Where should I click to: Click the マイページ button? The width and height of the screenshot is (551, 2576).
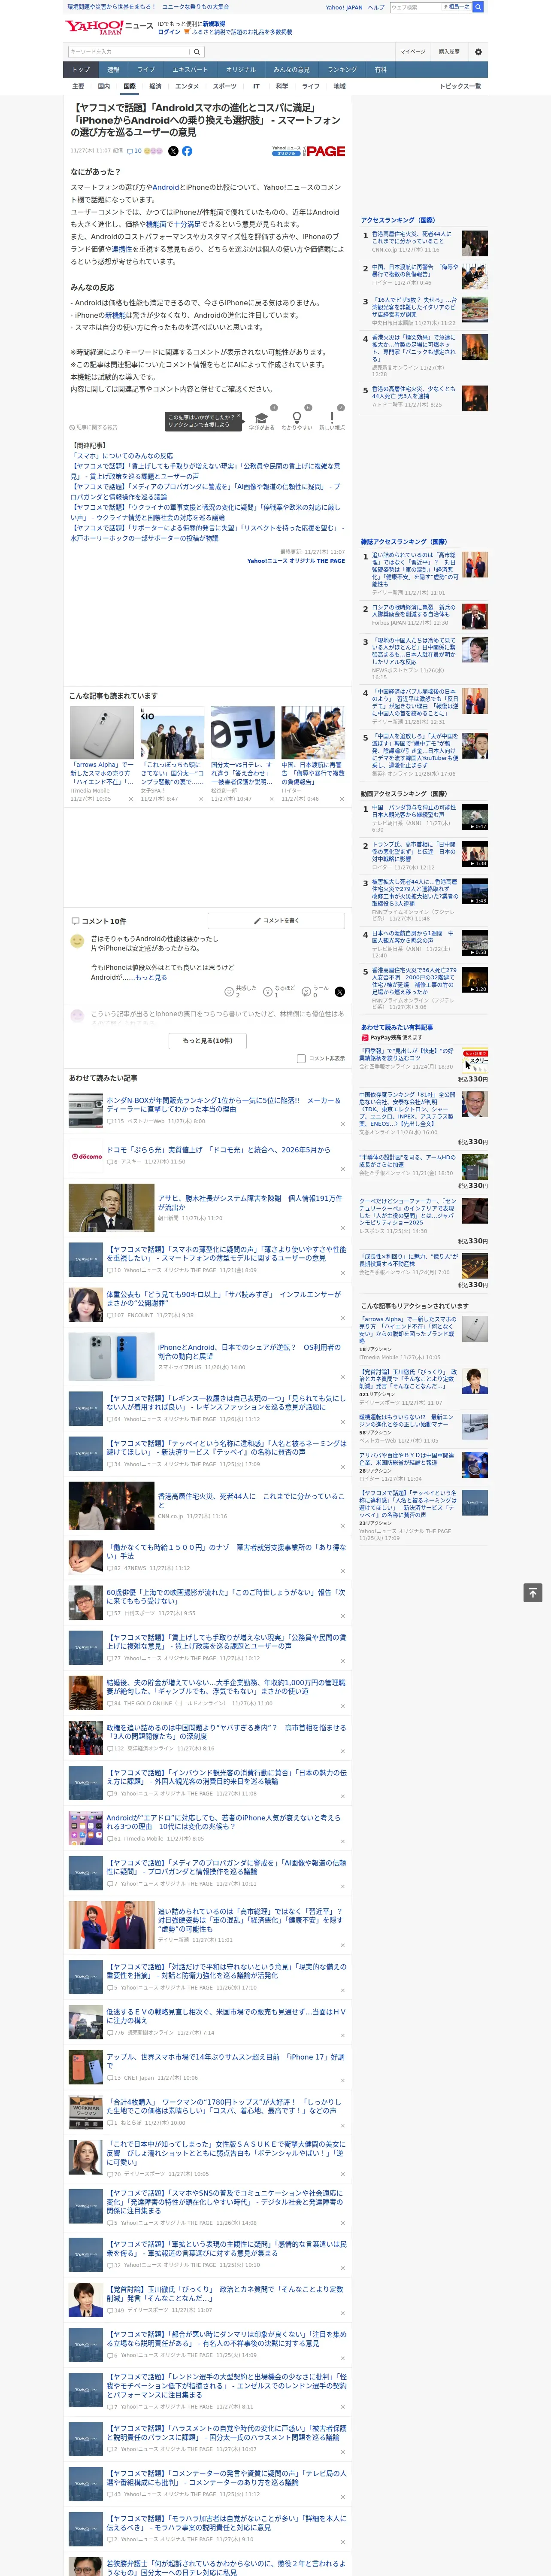(x=412, y=52)
